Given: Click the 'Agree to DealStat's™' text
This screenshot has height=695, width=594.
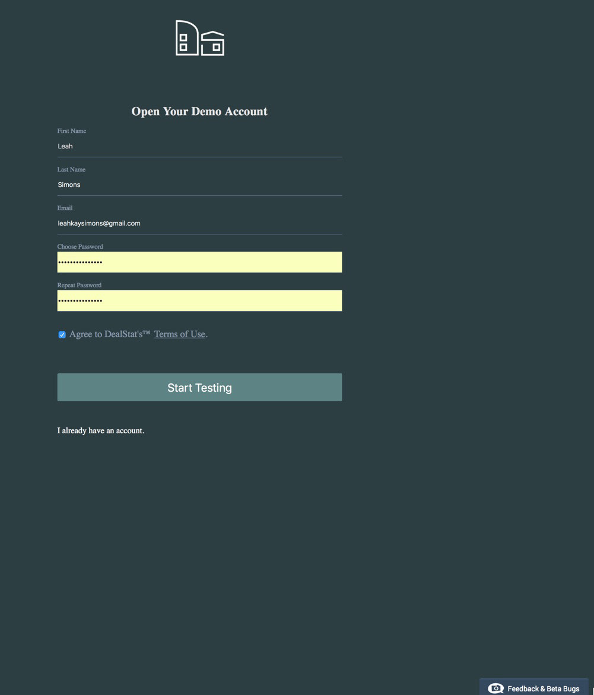Looking at the screenshot, I should click(x=110, y=334).
